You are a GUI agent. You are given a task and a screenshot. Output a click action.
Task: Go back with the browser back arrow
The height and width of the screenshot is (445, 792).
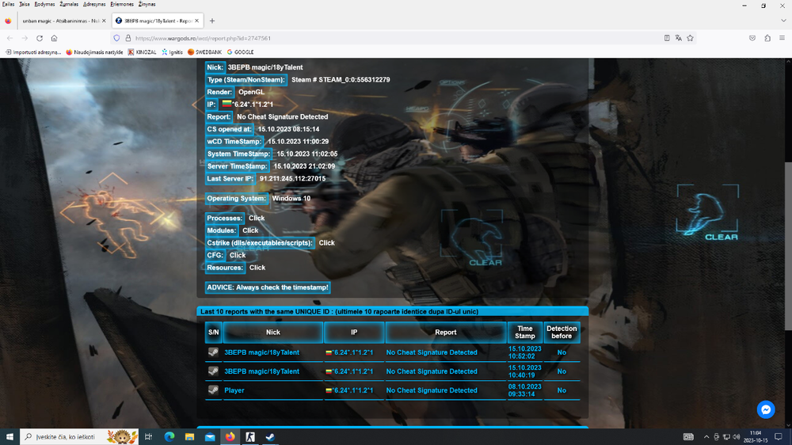(x=10, y=38)
